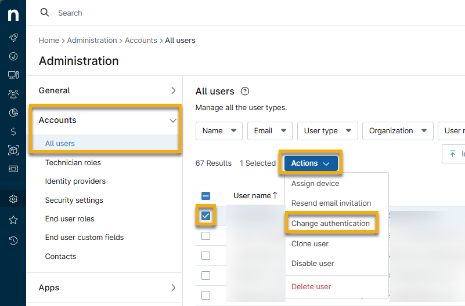This screenshot has height=306, width=465.
Task: Open the dollar sign finance icon
Action: [x=13, y=132]
